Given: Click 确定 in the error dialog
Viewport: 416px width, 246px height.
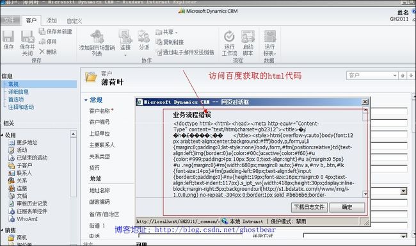Looking at the screenshot, I should (x=347, y=207).
